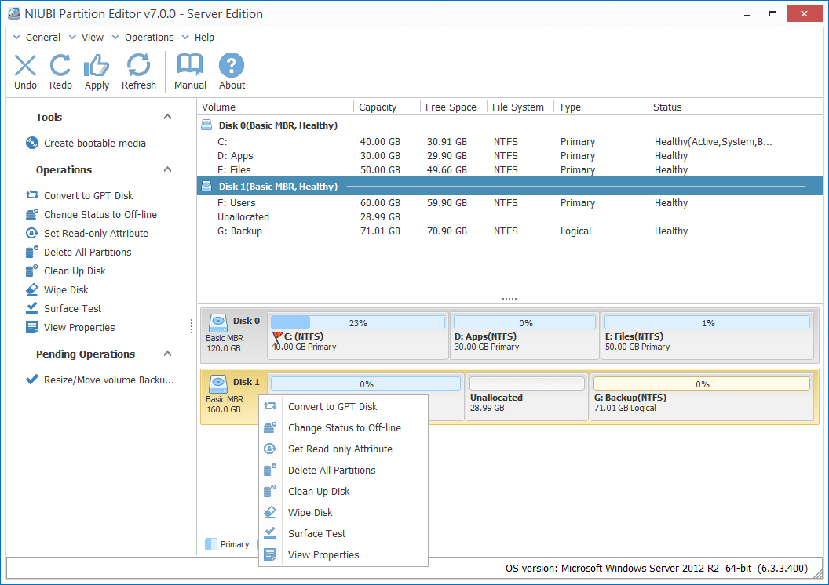Viewport: 829px width, 585px height.
Task: Open the Manual book icon
Action: (x=190, y=71)
